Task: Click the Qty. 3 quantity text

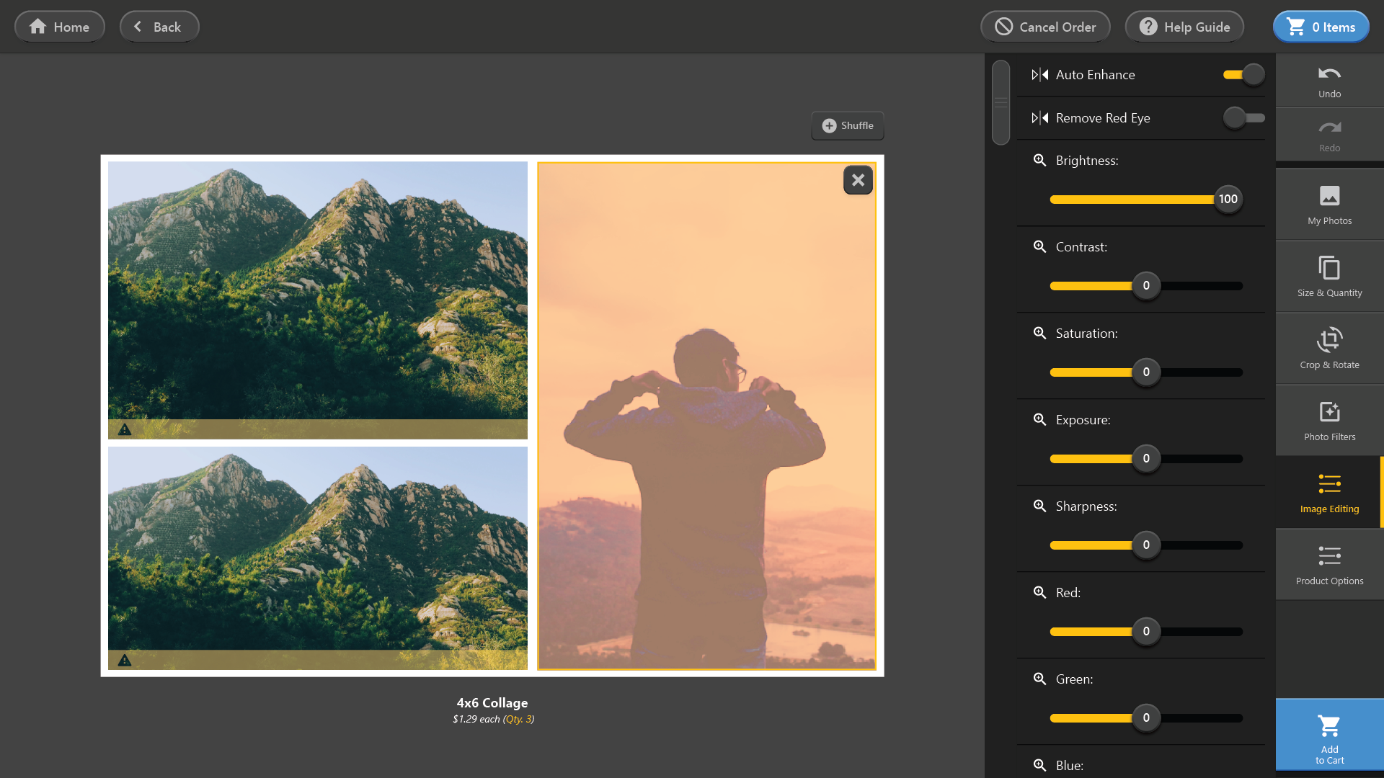Action: pos(518,719)
